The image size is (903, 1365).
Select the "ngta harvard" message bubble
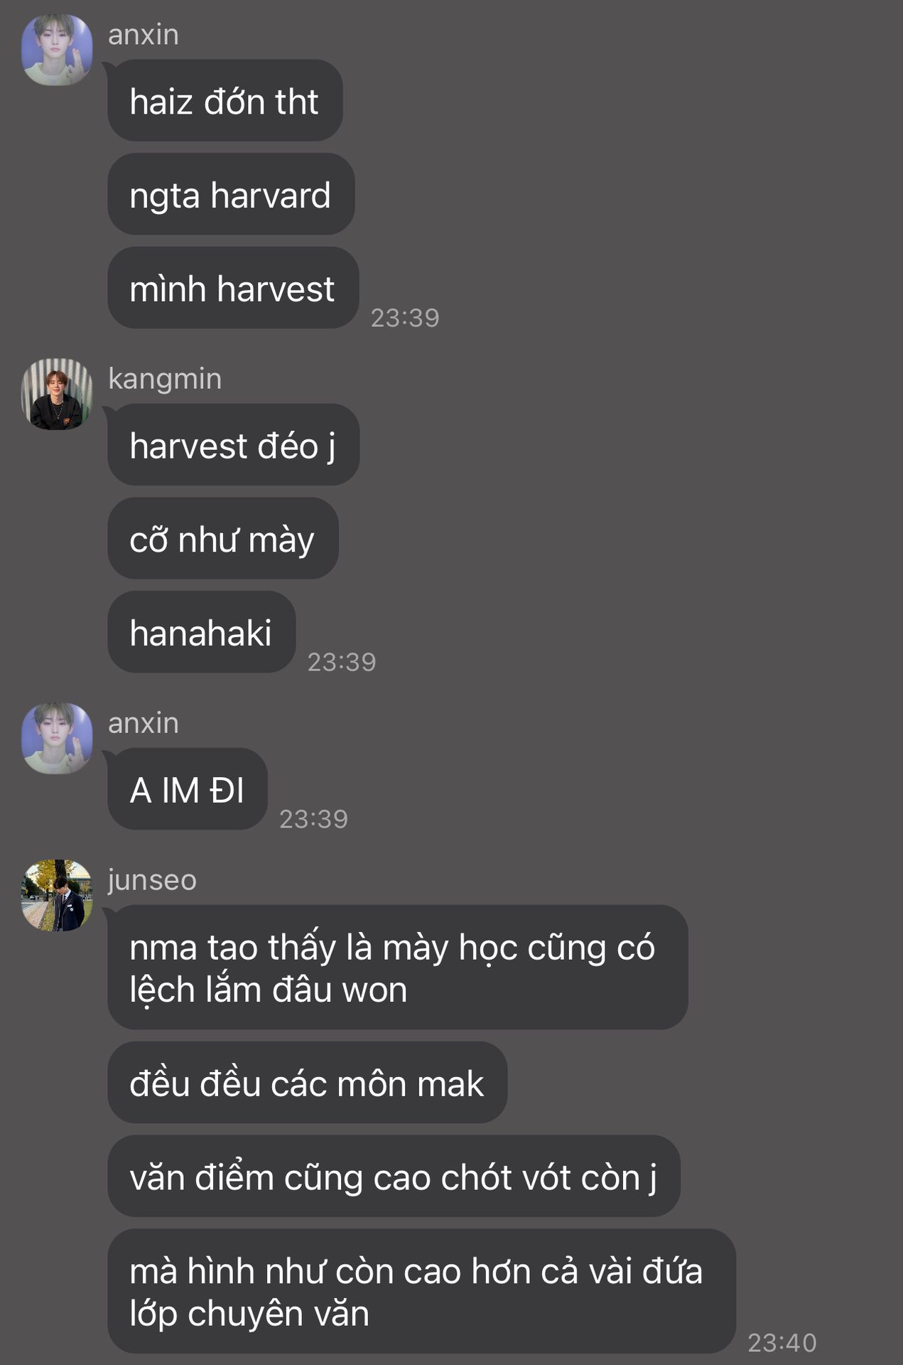(231, 194)
